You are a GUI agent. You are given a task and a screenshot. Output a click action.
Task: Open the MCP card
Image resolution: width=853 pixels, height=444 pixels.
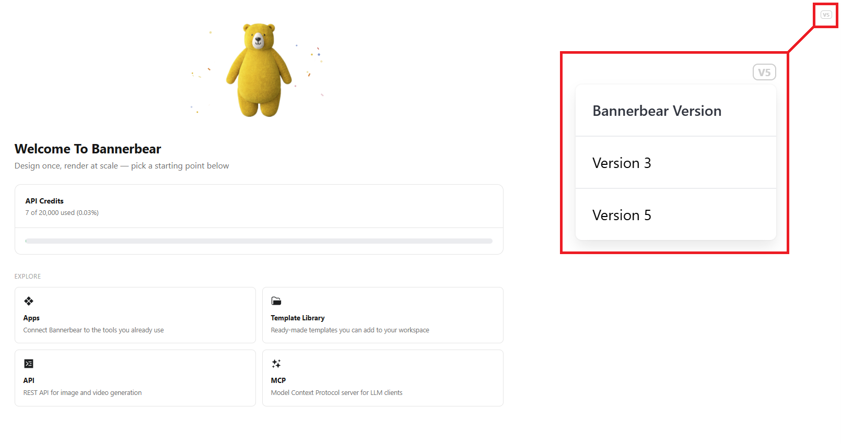tap(383, 378)
